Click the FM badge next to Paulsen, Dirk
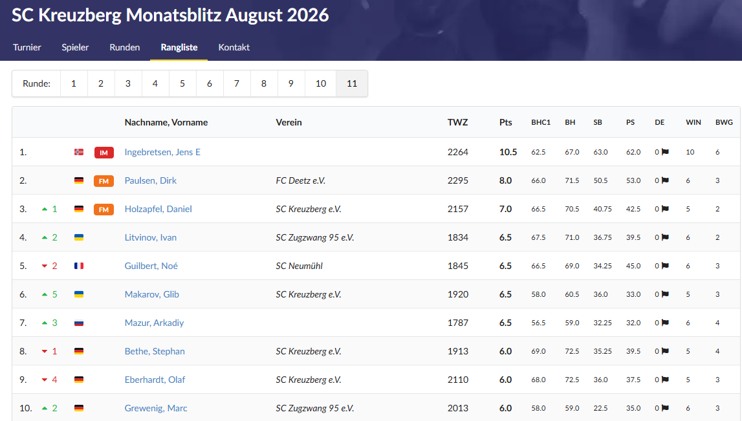 click(104, 180)
